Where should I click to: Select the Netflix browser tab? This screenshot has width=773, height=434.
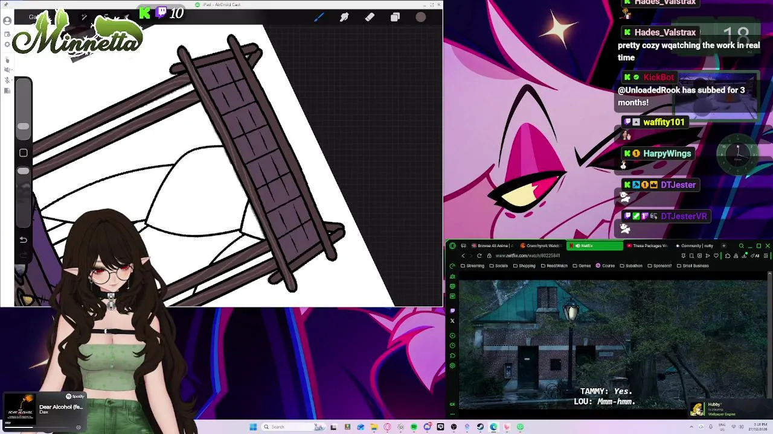tap(595, 246)
